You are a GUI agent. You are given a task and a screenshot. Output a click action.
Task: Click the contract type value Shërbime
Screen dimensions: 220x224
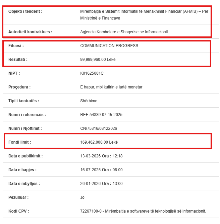click(89, 101)
